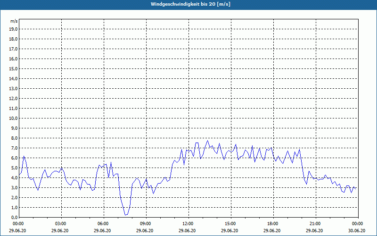Click the m/s unit label on y-axis
377x236 pixels.
point(14,21)
